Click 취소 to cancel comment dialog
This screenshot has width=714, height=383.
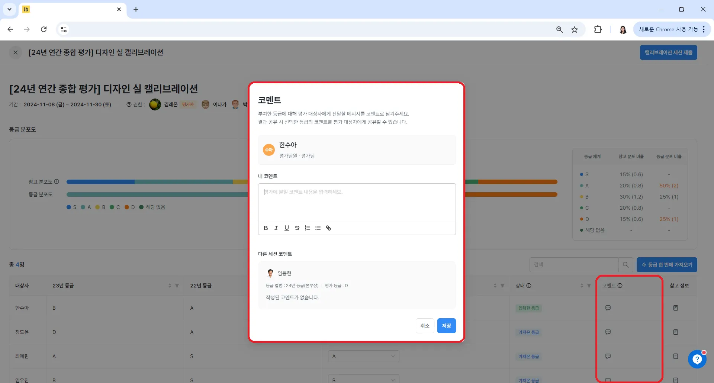coord(425,326)
